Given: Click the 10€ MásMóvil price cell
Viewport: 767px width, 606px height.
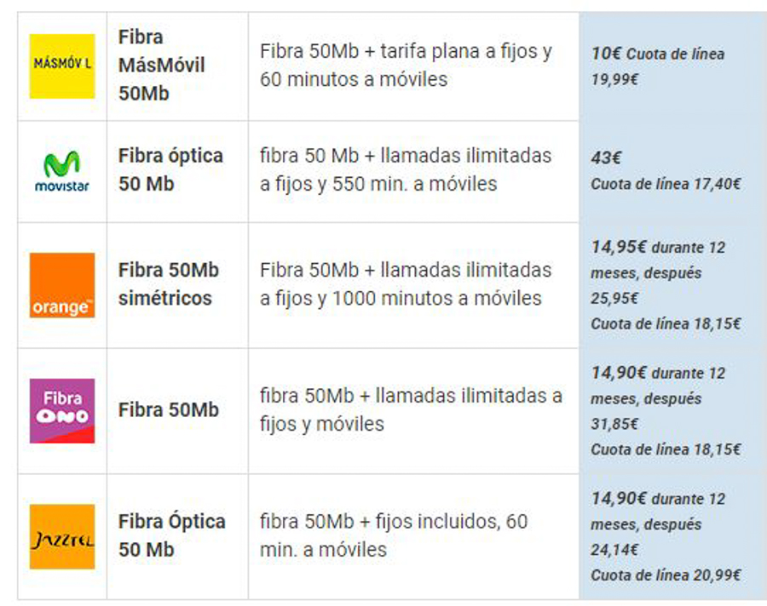Looking at the screenshot, I should (x=672, y=66).
